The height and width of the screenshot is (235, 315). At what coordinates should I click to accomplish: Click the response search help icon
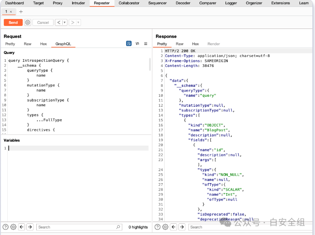[158, 227]
